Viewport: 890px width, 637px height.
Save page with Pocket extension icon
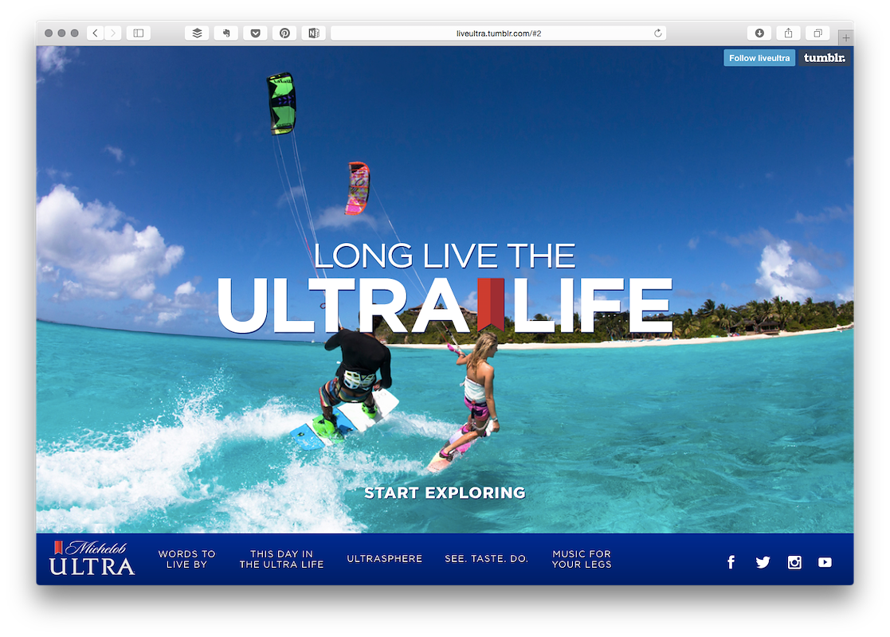[x=256, y=33]
